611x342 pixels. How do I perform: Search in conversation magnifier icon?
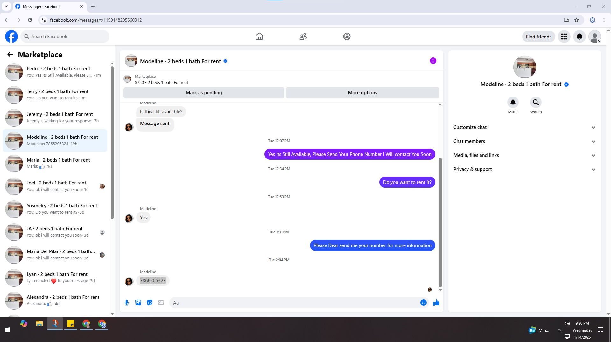click(x=536, y=102)
